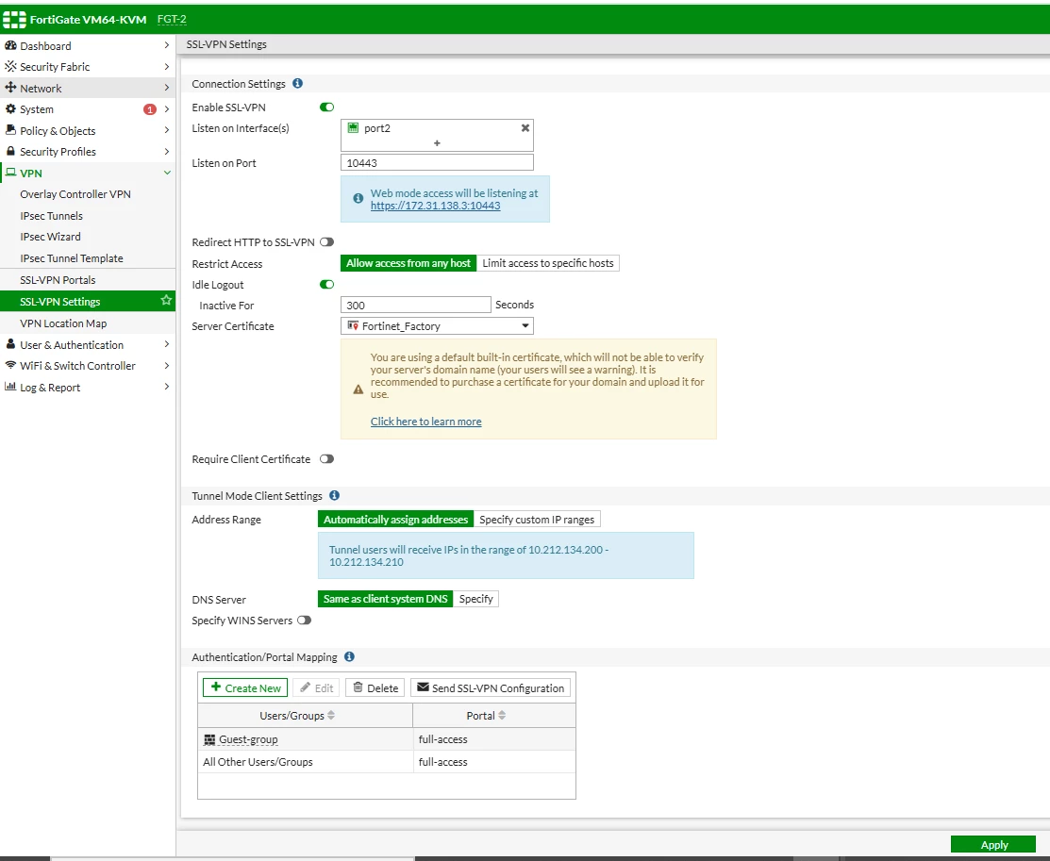Click the port2 interface icon
This screenshot has width=1050, height=861.
click(353, 128)
